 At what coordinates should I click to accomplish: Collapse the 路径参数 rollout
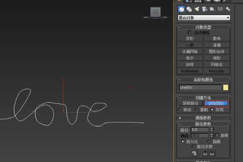point(203,124)
